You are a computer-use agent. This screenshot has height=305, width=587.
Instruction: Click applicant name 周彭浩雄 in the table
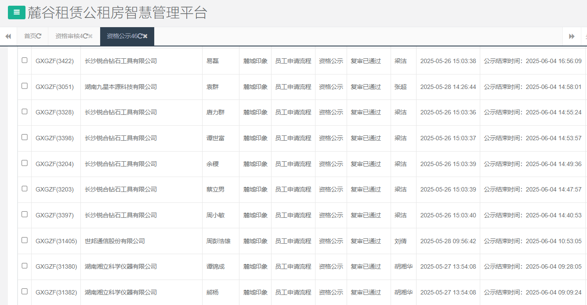point(218,241)
